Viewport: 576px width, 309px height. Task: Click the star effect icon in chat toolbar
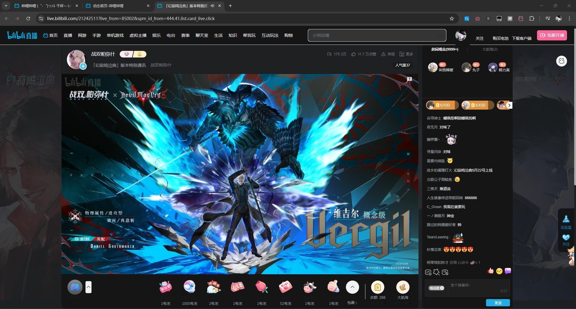(x=436, y=272)
